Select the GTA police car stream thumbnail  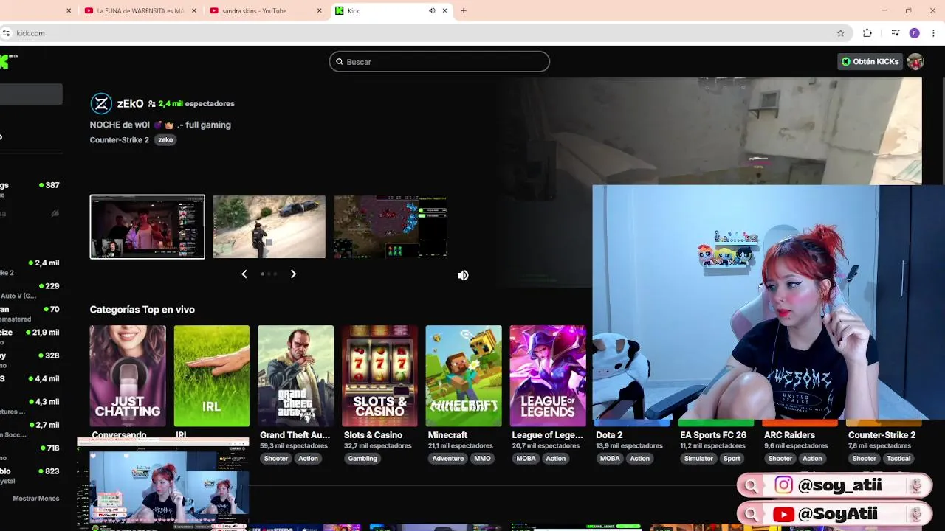coord(269,227)
